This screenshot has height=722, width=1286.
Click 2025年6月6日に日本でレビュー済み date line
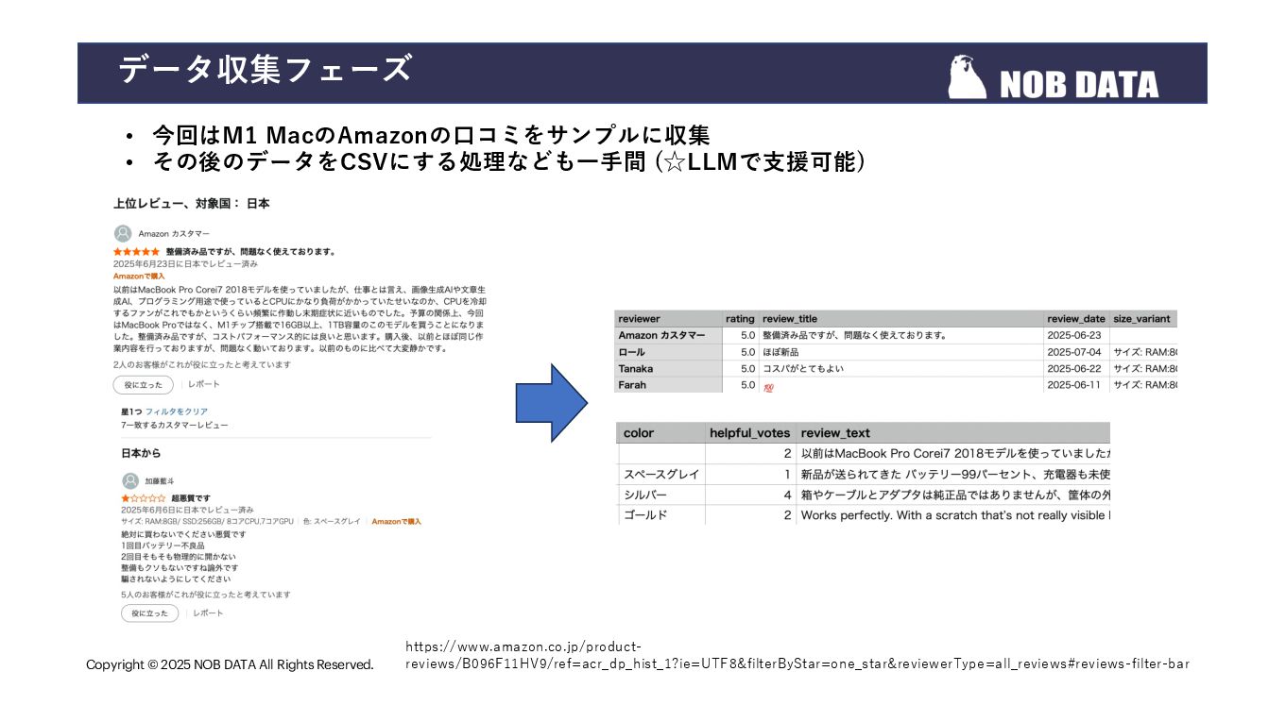(187, 510)
